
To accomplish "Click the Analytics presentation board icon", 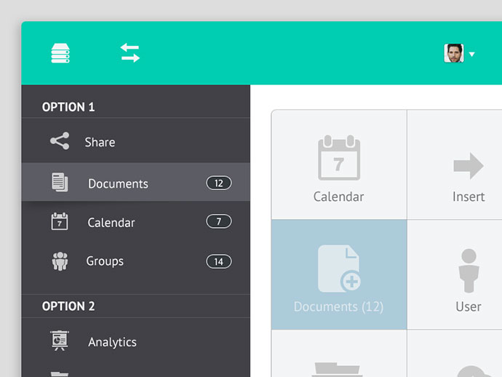I will pyautogui.click(x=60, y=341).
